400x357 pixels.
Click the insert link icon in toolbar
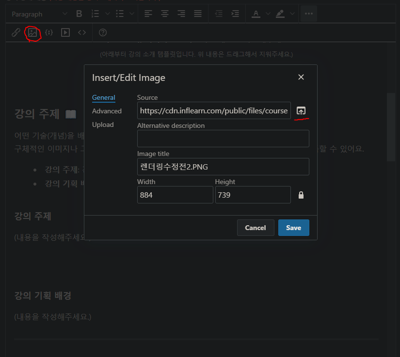tap(16, 32)
